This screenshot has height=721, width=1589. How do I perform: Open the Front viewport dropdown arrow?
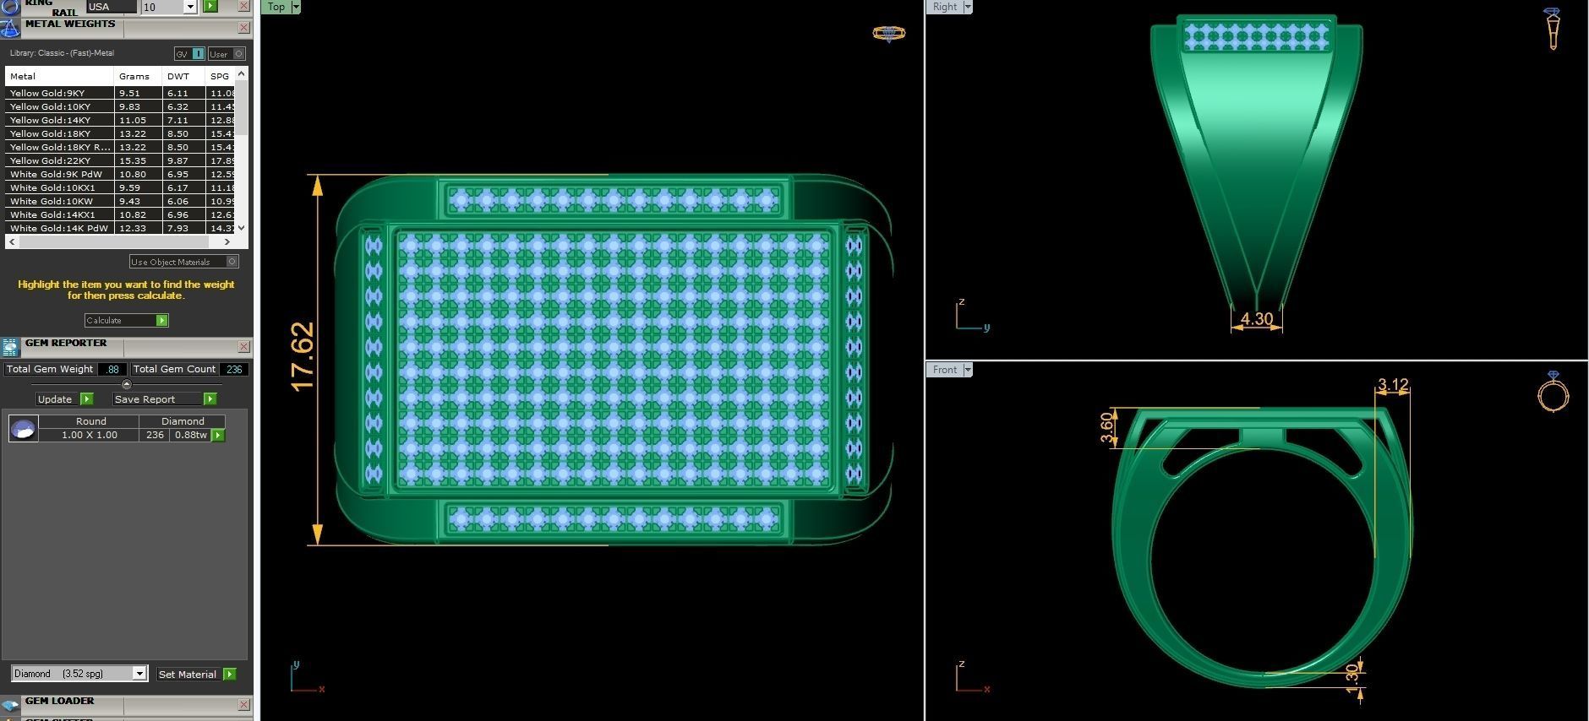click(x=968, y=370)
